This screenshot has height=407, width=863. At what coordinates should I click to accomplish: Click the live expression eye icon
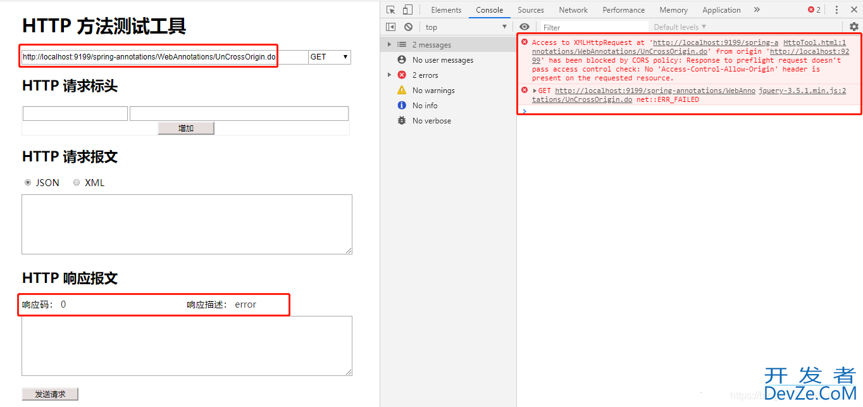524,27
